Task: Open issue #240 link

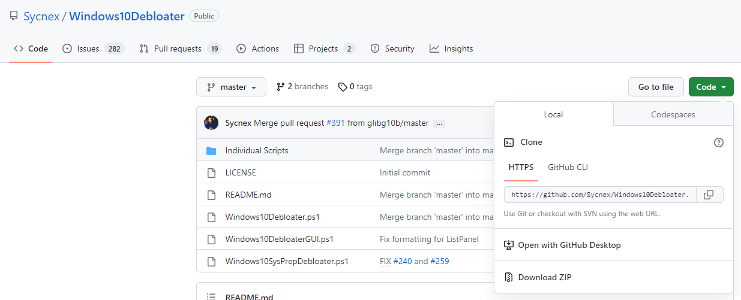Action: coord(403,261)
